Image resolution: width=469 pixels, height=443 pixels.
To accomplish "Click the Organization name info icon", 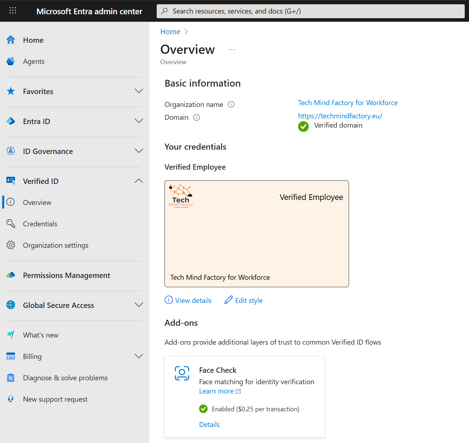I will (231, 104).
